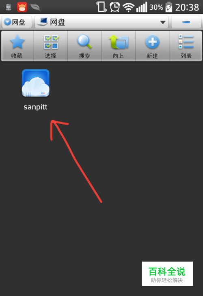Expand the 网盘 path dropdown arrow

[x=163, y=22]
